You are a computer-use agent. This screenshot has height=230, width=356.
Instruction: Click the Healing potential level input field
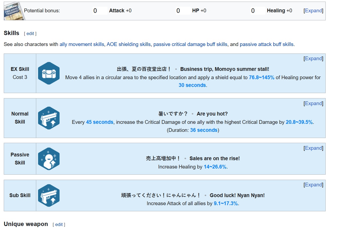click(x=258, y=11)
